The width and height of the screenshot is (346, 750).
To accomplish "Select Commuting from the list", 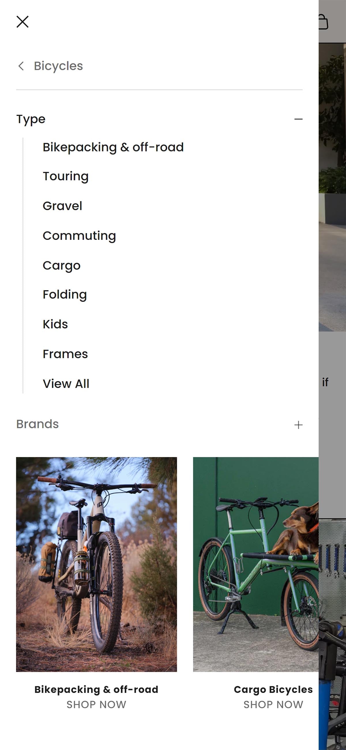I will pos(79,236).
